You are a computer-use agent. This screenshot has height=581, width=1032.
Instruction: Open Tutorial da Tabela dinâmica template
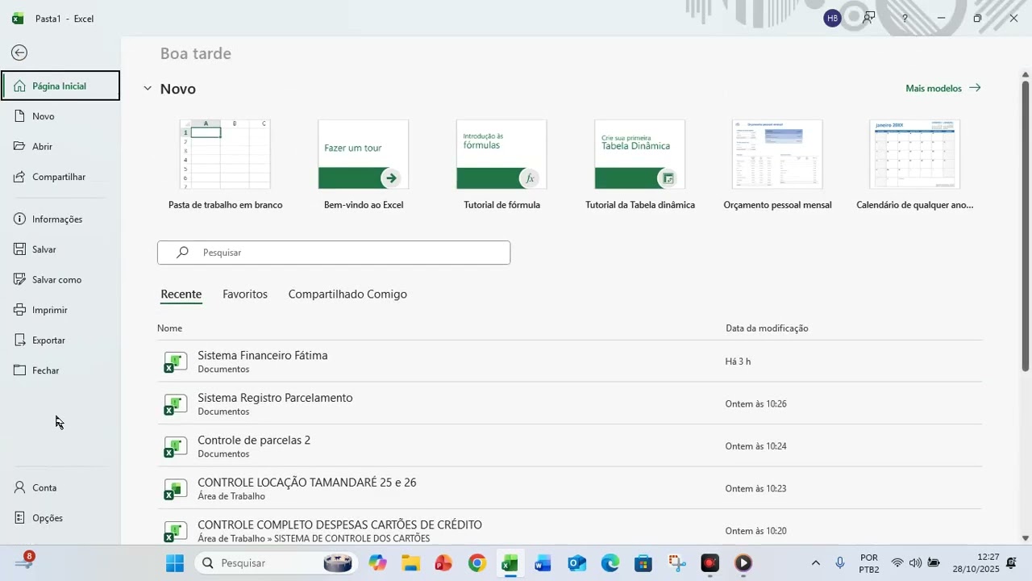[x=640, y=165]
